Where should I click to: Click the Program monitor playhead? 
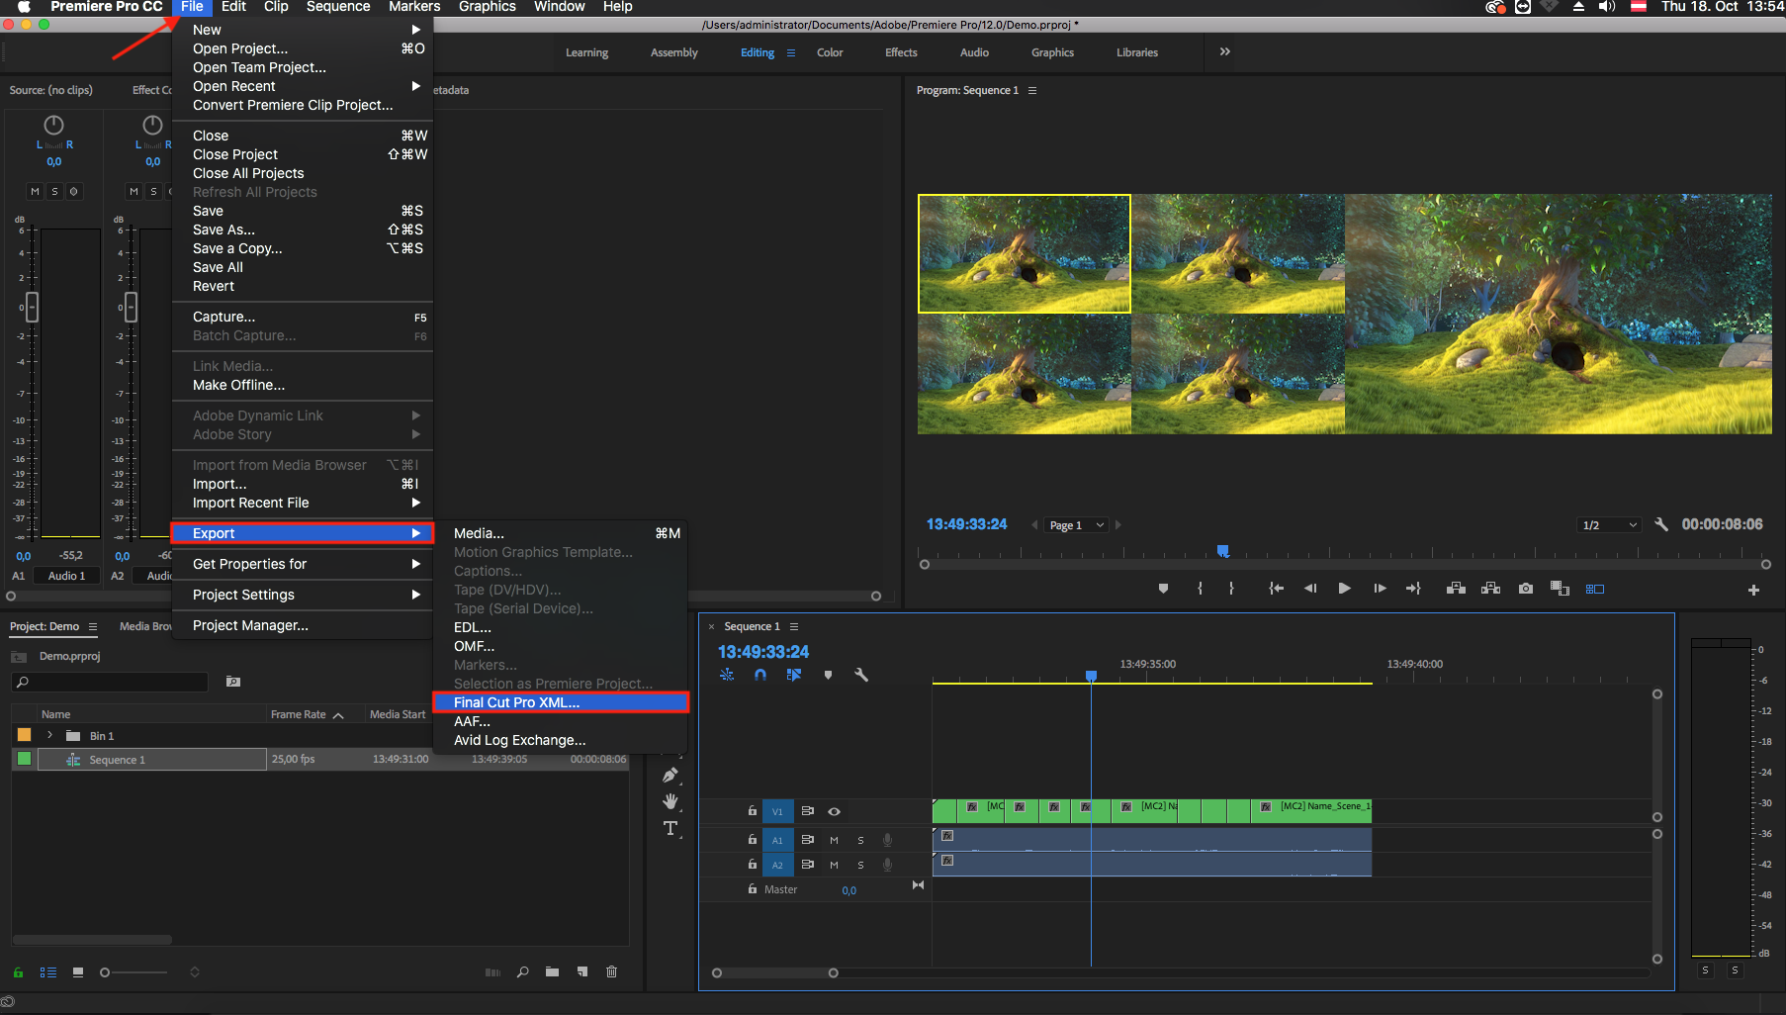point(1223,550)
